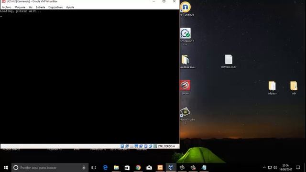Open the Ayuda menu
The width and height of the screenshot is (306, 172).
coord(70,7)
